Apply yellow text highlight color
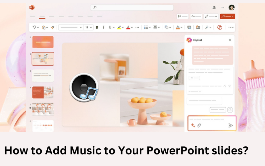Screen dimensions: 265x166 pyautogui.click(x=119, y=27)
